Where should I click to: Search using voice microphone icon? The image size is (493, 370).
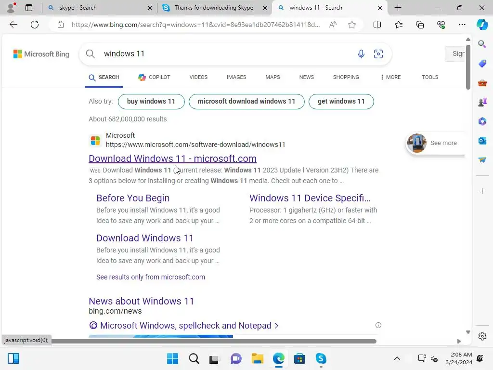tap(361, 54)
